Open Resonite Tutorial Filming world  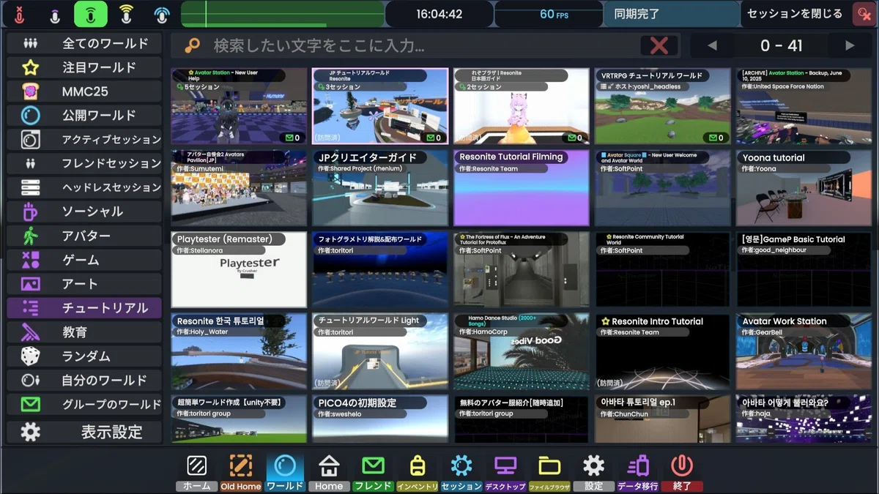coord(522,188)
